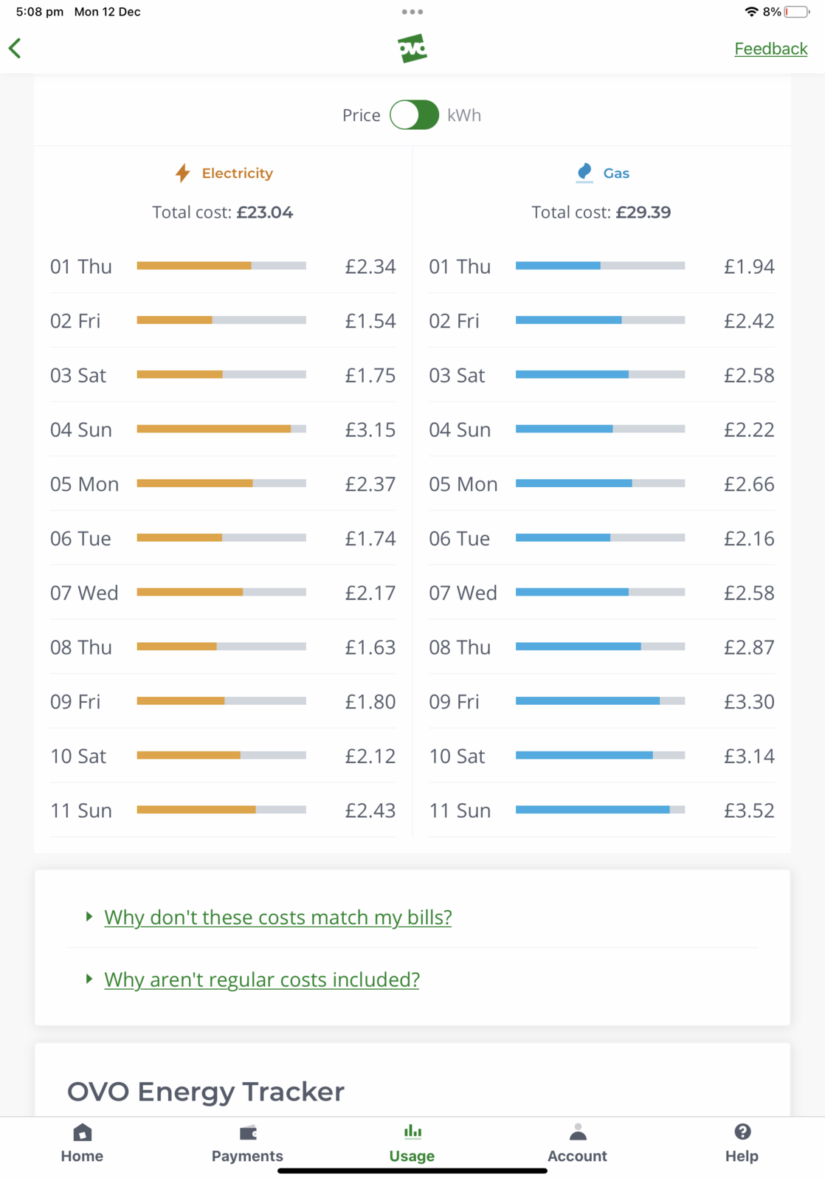825x1181 pixels.
Task: Tap the three dots at top
Action: pyautogui.click(x=412, y=12)
